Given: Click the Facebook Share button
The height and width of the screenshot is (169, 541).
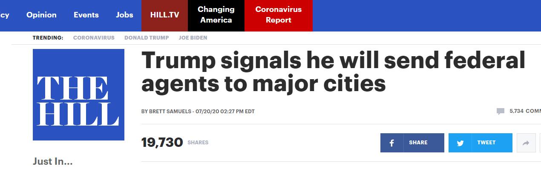Looking at the screenshot, I should coord(412,143).
